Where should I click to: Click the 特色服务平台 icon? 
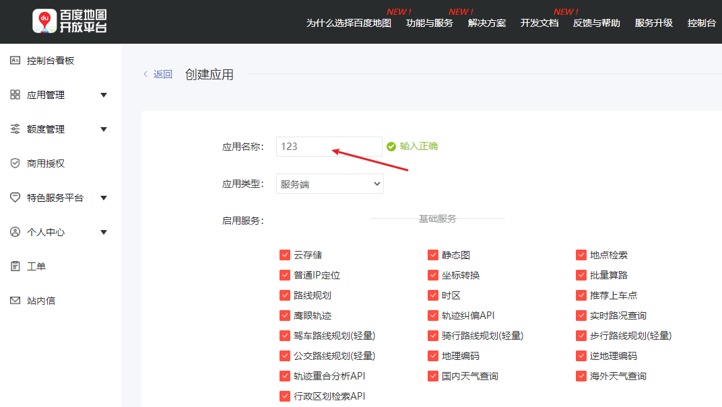[x=15, y=197]
